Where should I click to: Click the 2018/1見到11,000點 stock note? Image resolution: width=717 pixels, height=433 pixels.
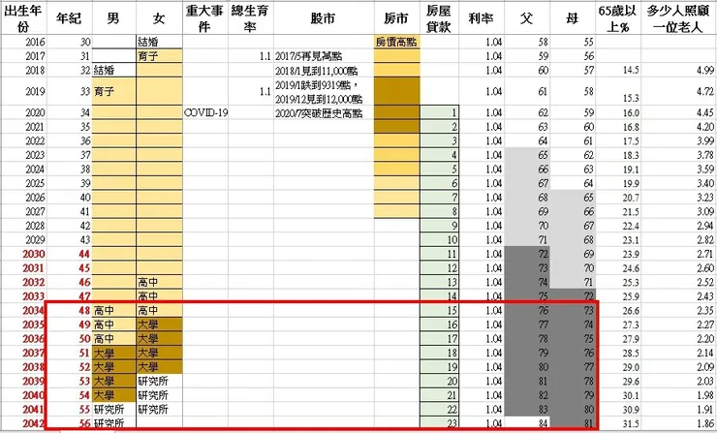(324, 71)
